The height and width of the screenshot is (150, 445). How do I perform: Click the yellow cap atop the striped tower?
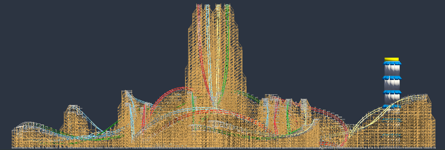tap(391, 59)
